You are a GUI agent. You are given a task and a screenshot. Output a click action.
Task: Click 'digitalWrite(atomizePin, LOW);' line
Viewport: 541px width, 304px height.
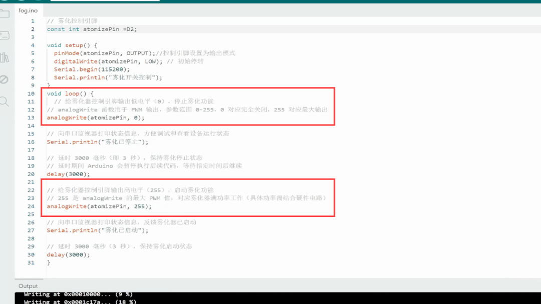coord(108,61)
